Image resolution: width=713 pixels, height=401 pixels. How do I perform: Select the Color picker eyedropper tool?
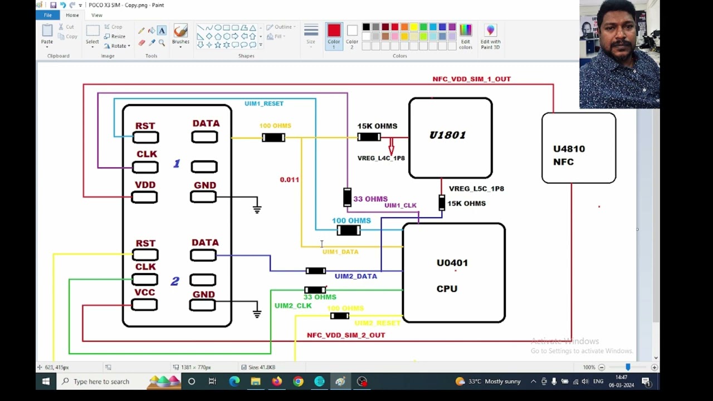(152, 43)
